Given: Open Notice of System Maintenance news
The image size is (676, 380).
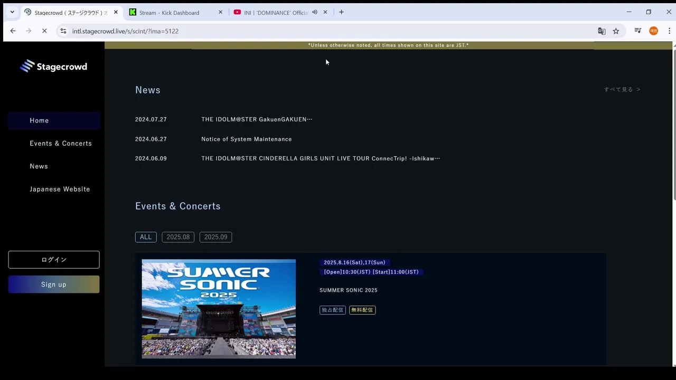Looking at the screenshot, I should pyautogui.click(x=247, y=139).
